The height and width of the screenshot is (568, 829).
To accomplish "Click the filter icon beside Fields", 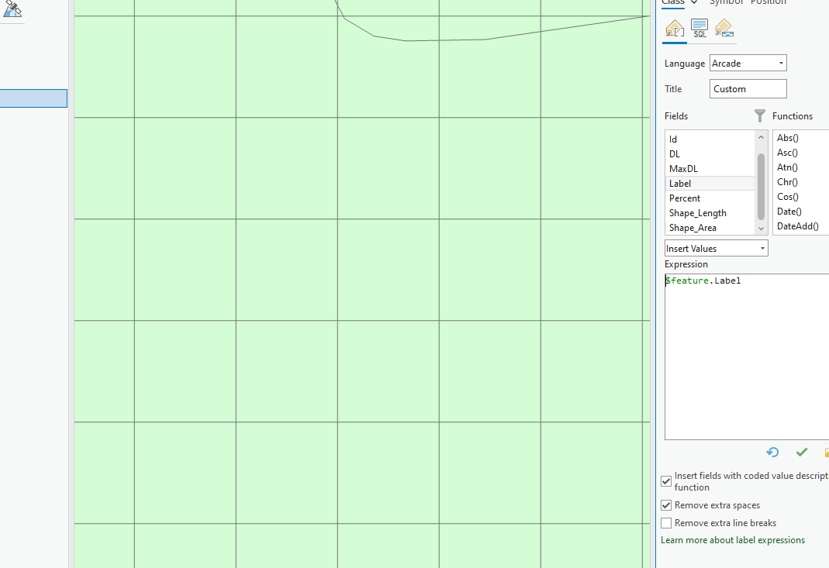I will pos(759,115).
